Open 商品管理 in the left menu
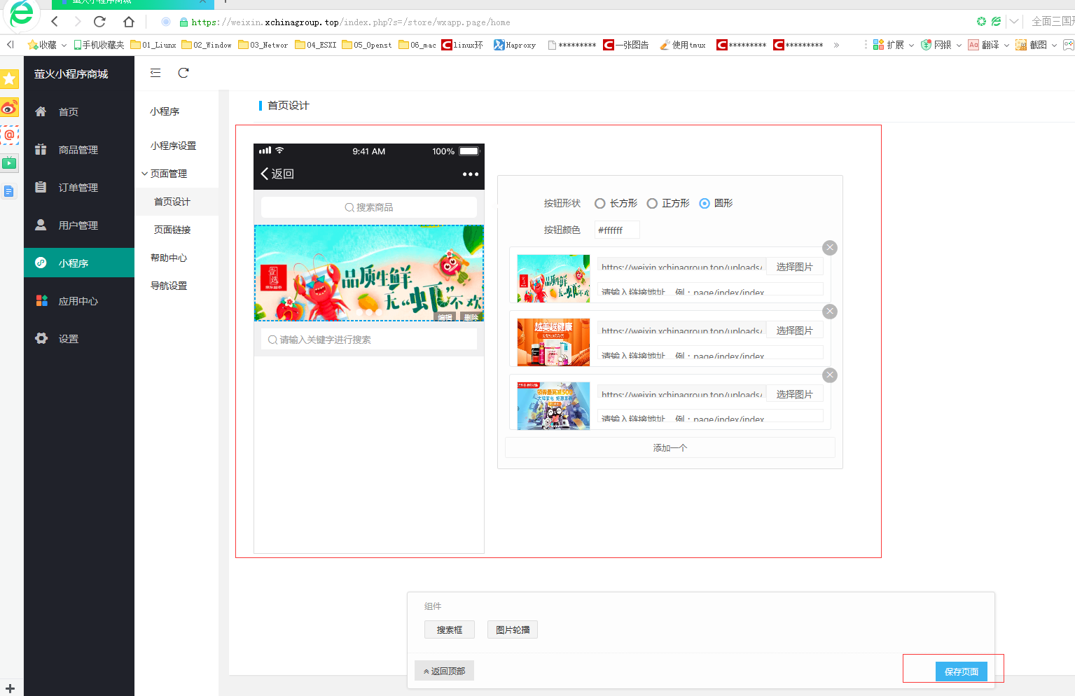This screenshot has width=1075, height=696. click(x=78, y=150)
